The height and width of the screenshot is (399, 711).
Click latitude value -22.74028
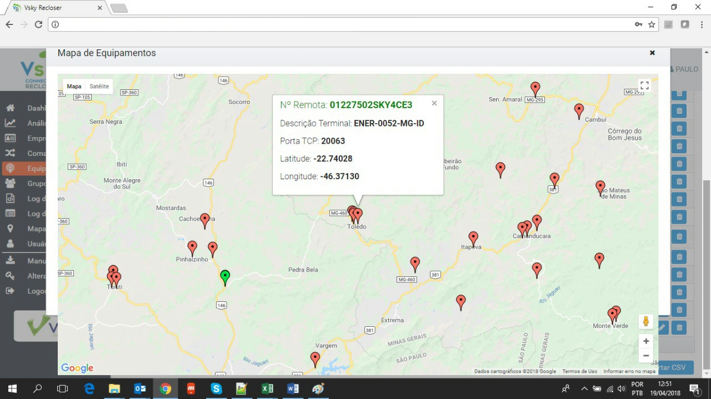(333, 159)
